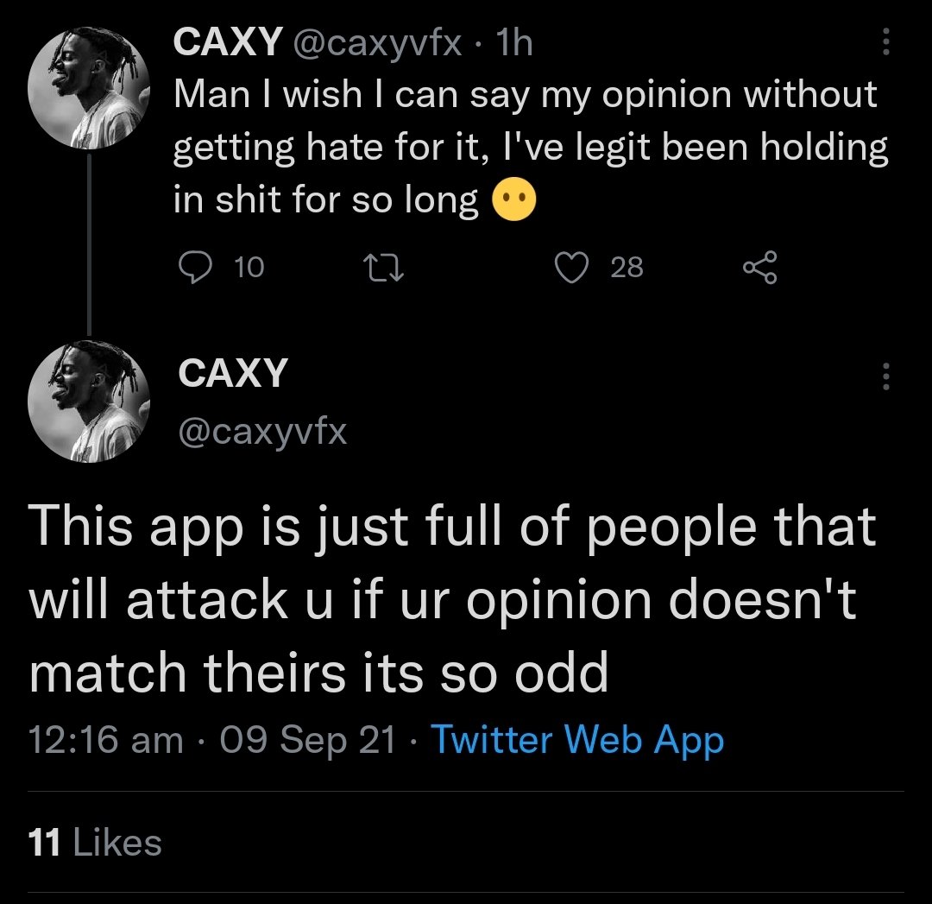This screenshot has width=932, height=904.
Task: Open the 'Twitter Web App' source link
Action: coord(576,740)
